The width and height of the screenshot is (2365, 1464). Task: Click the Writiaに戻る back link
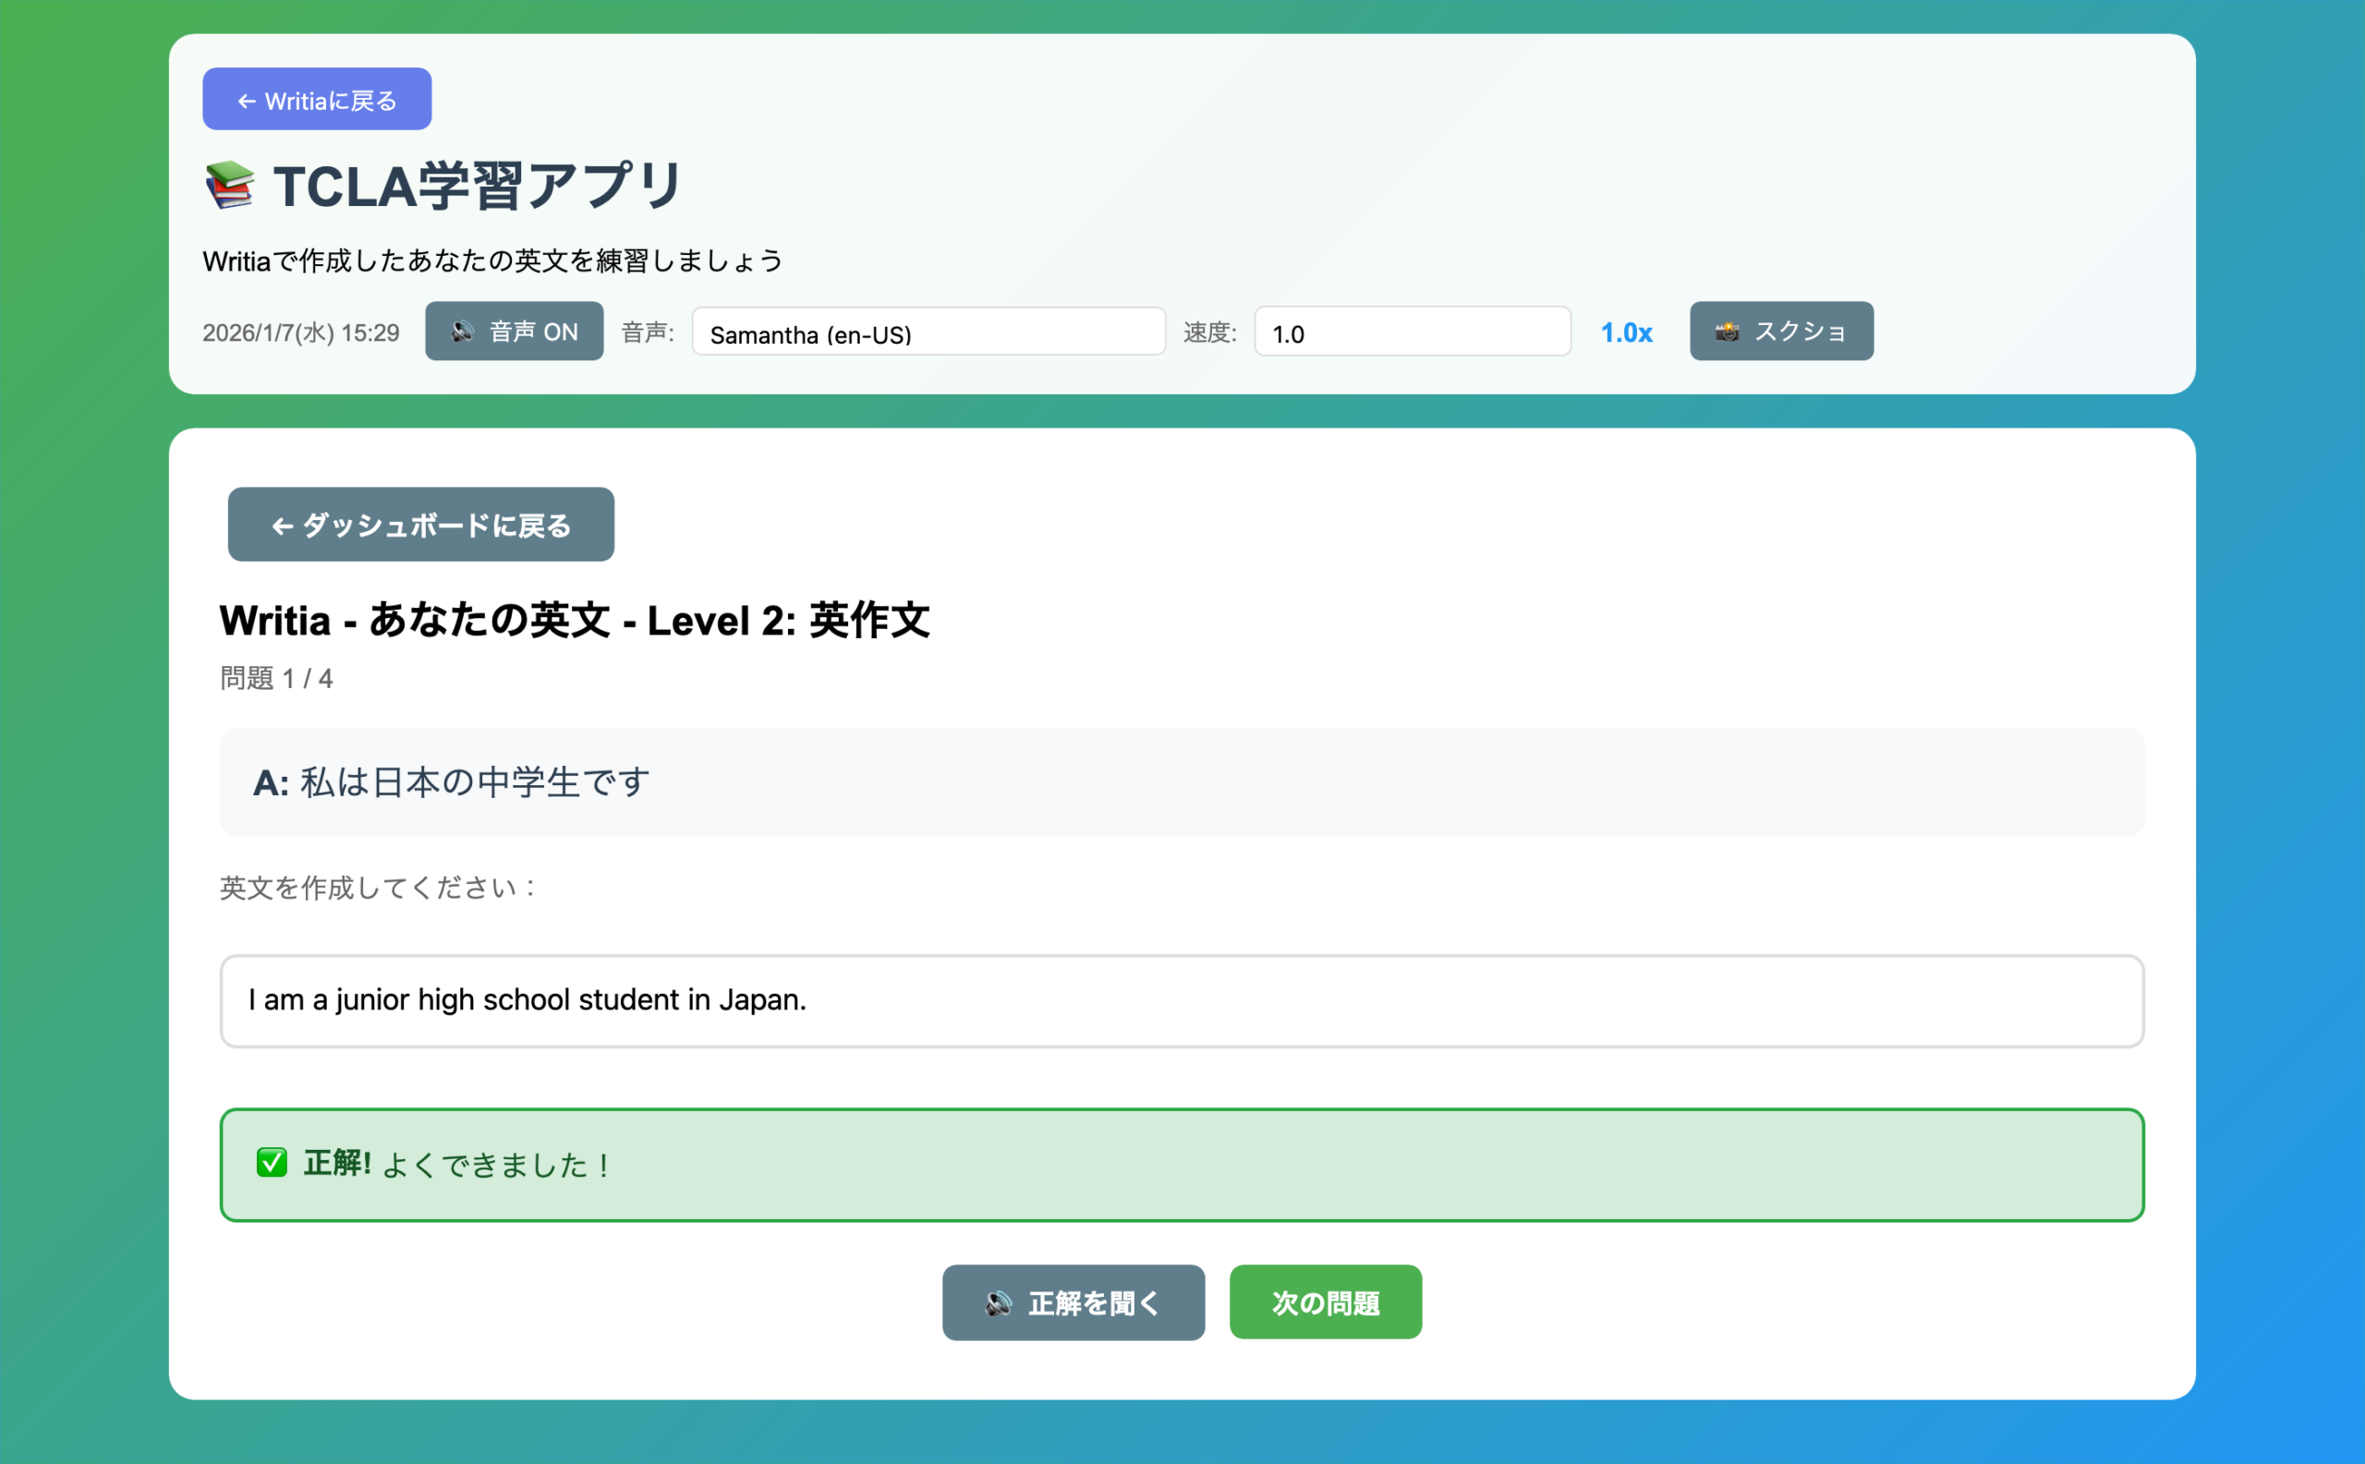[318, 100]
